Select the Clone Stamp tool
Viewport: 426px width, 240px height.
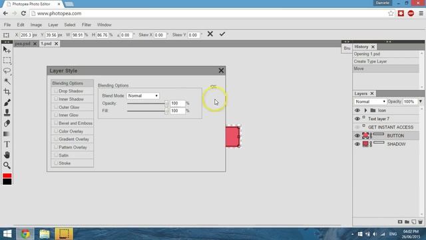7,113
